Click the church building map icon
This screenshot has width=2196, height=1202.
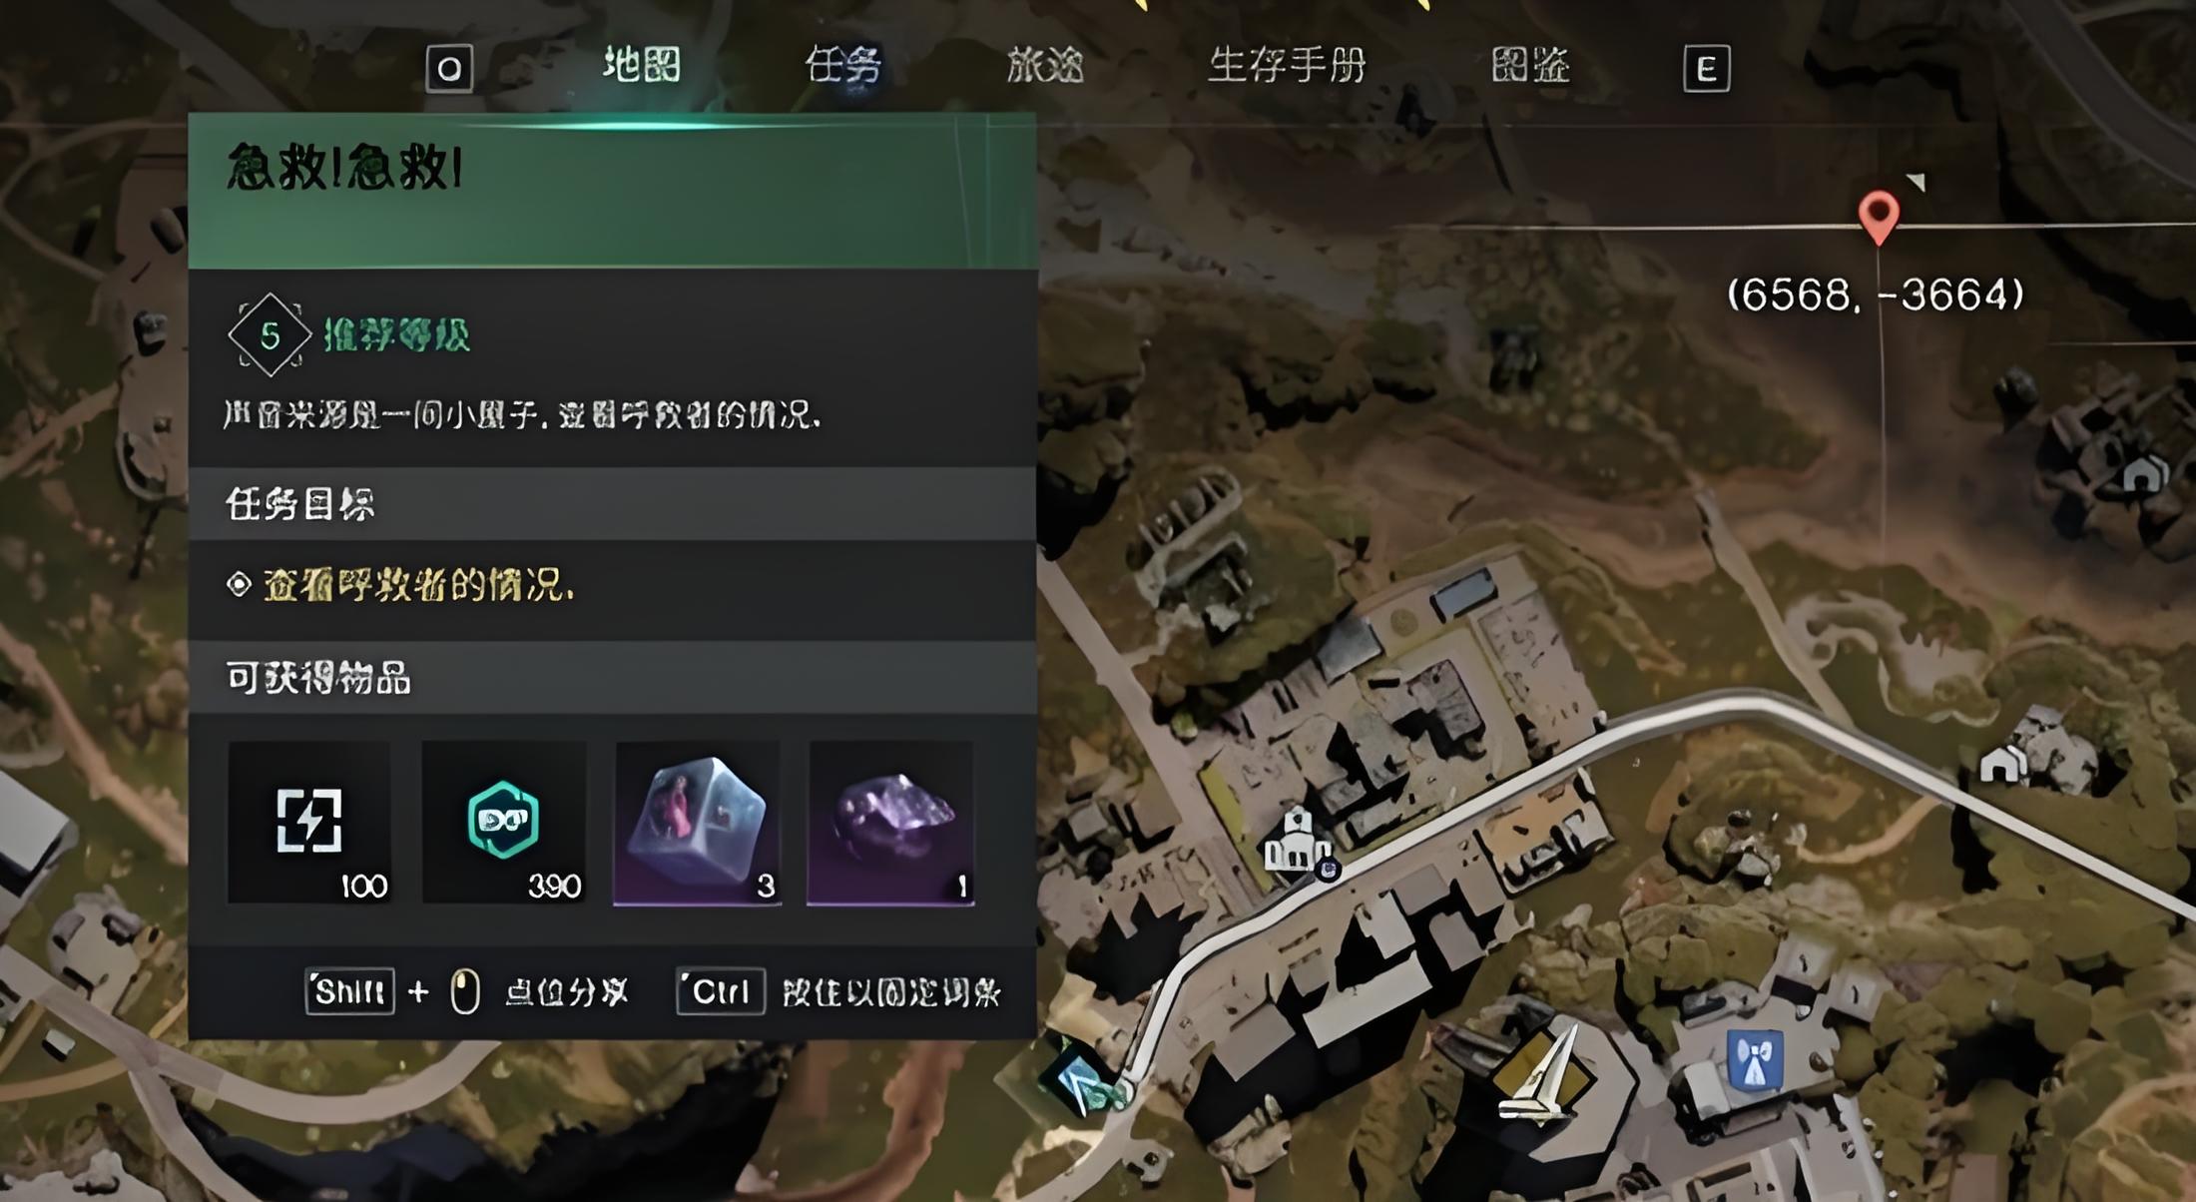point(1298,842)
